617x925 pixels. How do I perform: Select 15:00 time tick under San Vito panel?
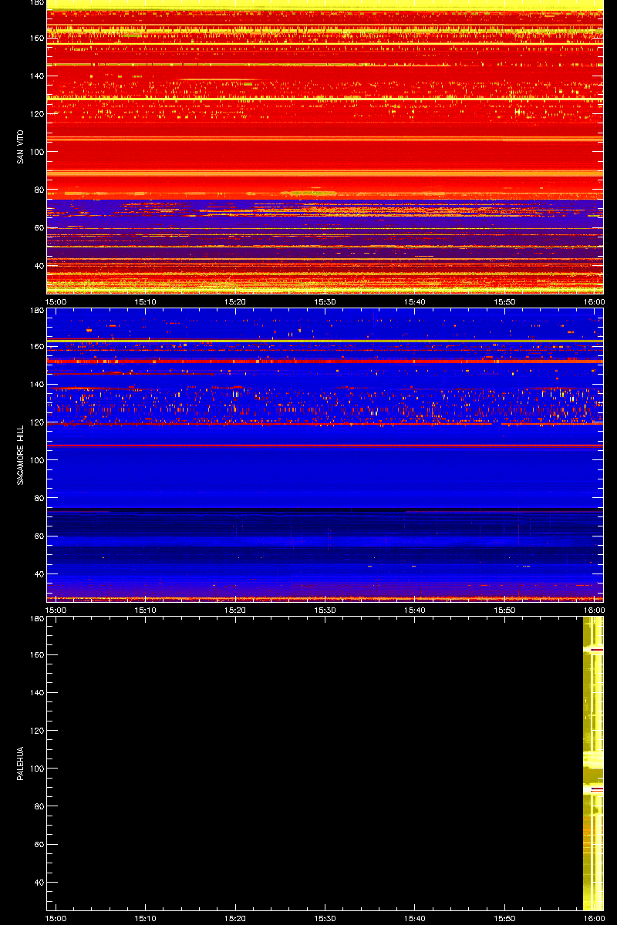pyautogui.click(x=57, y=302)
